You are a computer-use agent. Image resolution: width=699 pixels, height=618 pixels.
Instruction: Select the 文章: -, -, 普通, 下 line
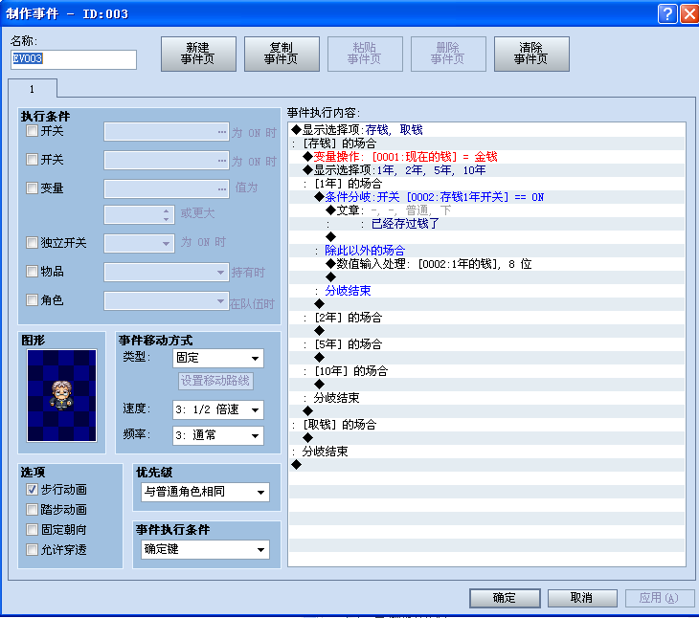pos(486,210)
